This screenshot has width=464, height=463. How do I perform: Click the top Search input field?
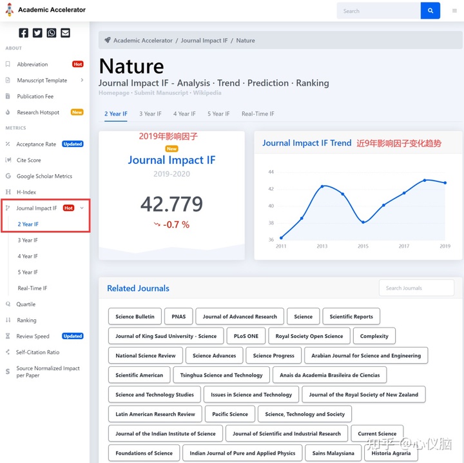379,11
